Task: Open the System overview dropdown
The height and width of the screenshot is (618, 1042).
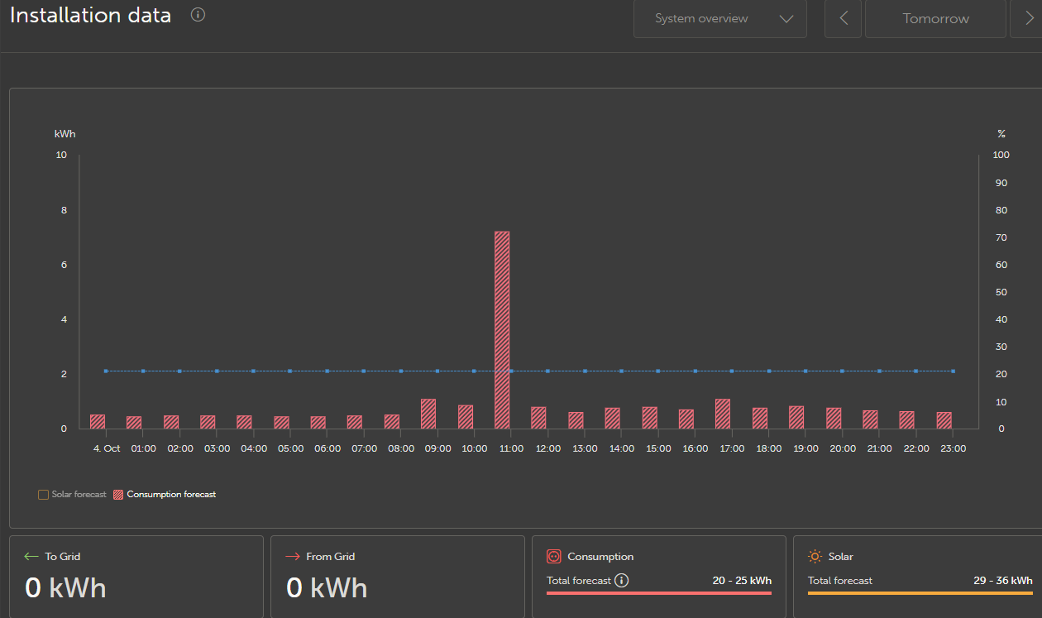Action: (x=720, y=18)
